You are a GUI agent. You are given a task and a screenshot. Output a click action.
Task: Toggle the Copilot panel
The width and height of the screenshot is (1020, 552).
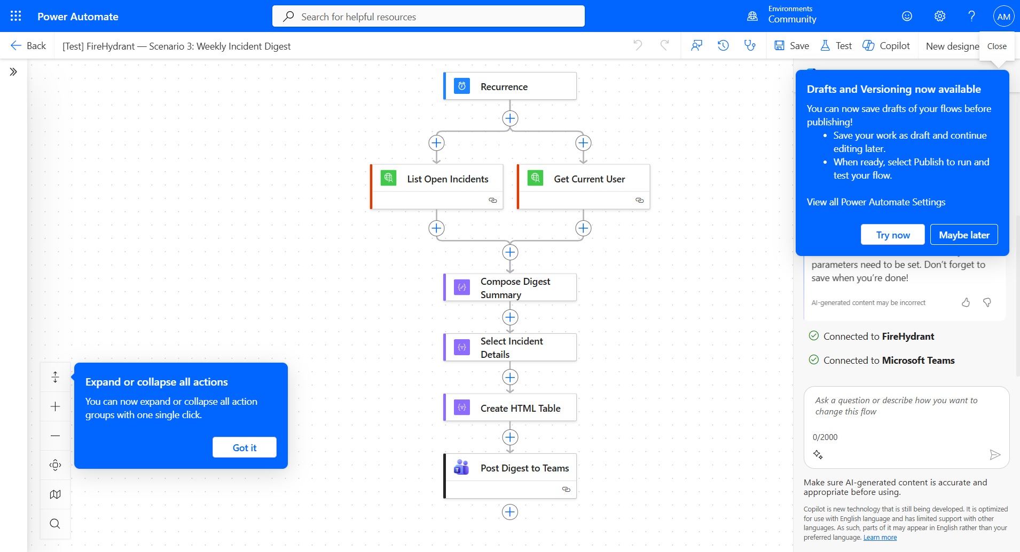[x=886, y=46]
